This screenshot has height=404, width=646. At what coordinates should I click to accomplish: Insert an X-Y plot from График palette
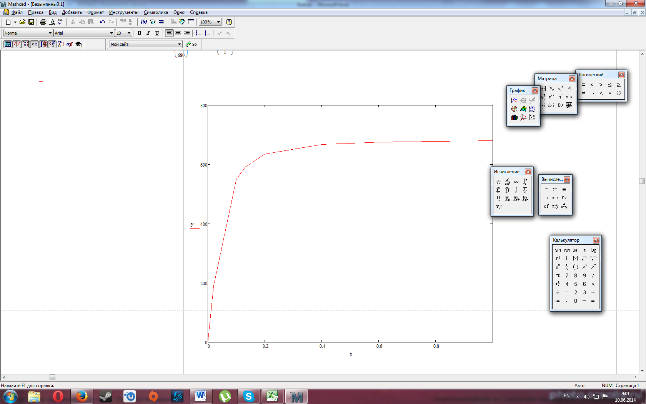514,100
